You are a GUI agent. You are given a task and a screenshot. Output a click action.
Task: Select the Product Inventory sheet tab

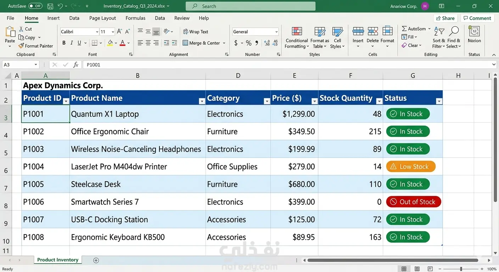(x=58, y=260)
